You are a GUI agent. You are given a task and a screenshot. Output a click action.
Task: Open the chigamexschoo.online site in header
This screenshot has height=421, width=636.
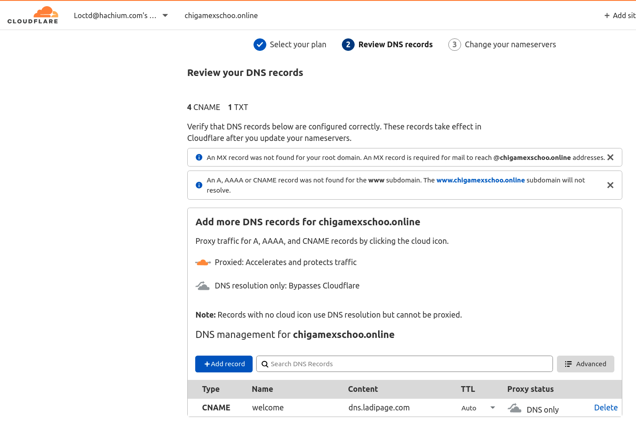point(221,15)
